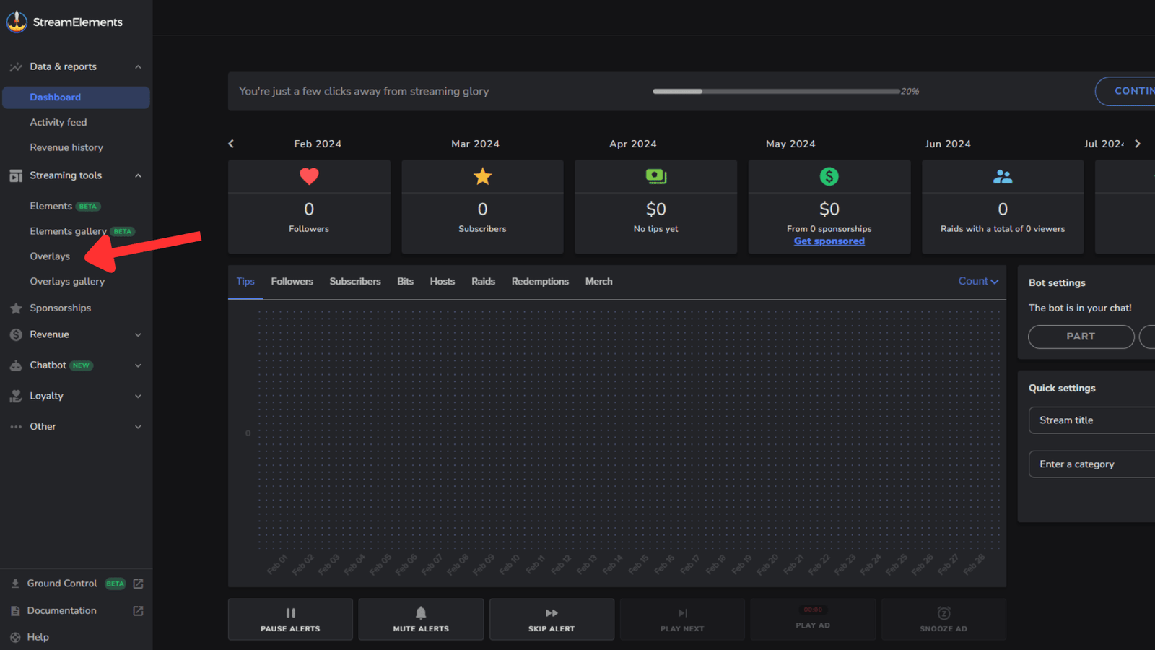Click the green dollar sponsorships icon
The image size is (1155, 650).
[829, 176]
